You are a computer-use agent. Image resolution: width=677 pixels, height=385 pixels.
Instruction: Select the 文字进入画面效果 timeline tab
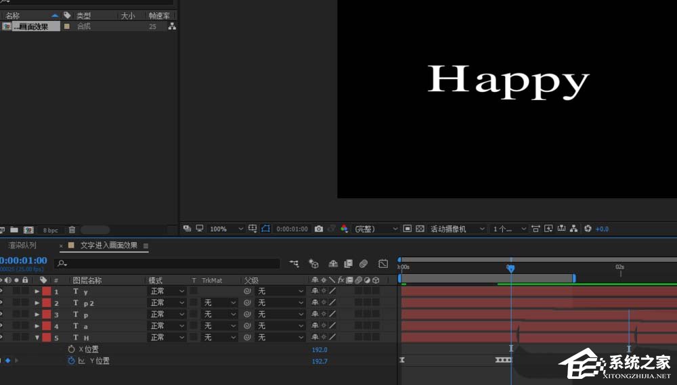tap(108, 246)
